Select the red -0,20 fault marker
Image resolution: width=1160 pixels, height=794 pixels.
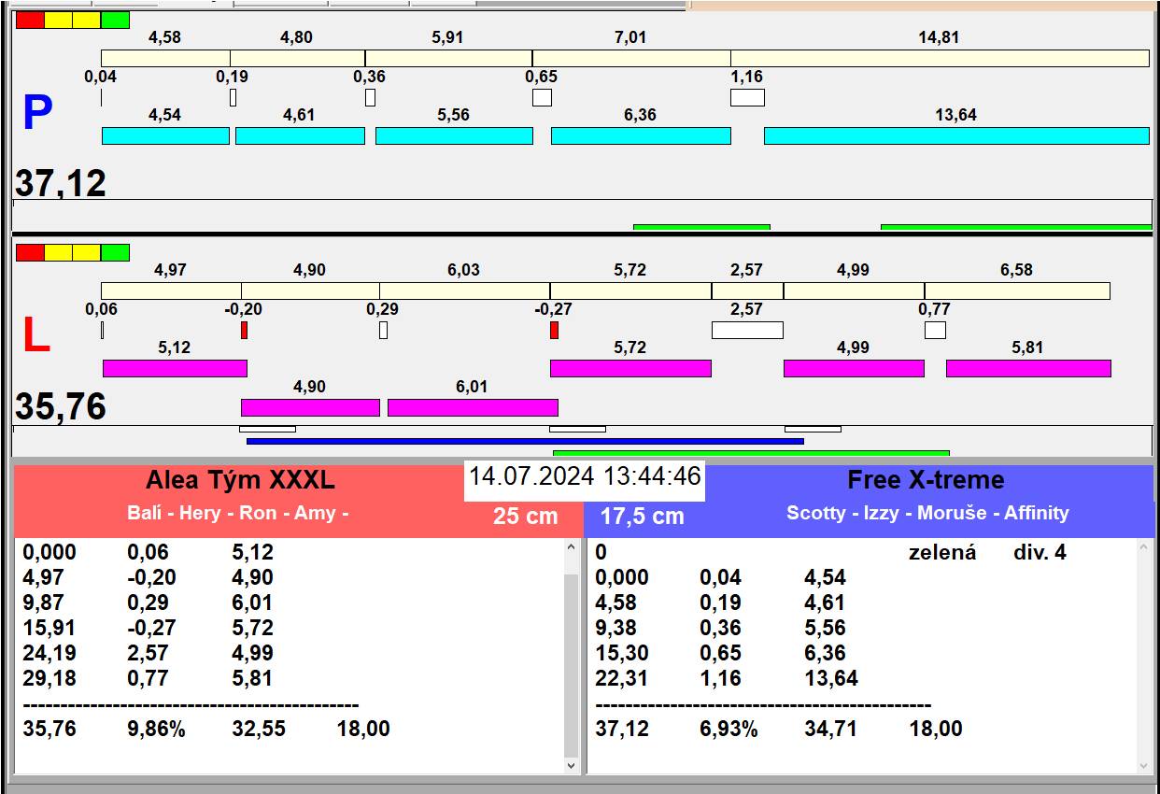(x=244, y=330)
